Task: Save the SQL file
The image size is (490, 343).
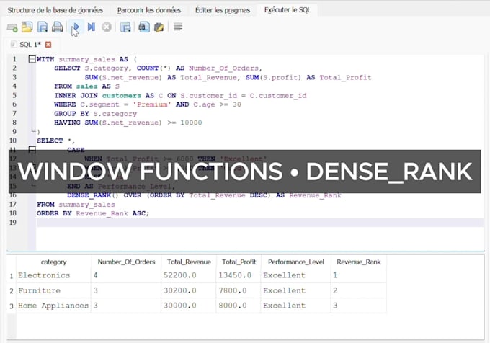Action: point(43,27)
